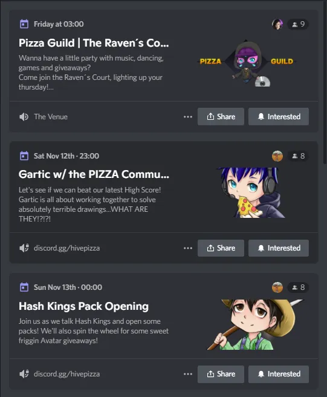
Task: View interested count on Hash Kings event
Action: [x=298, y=287]
